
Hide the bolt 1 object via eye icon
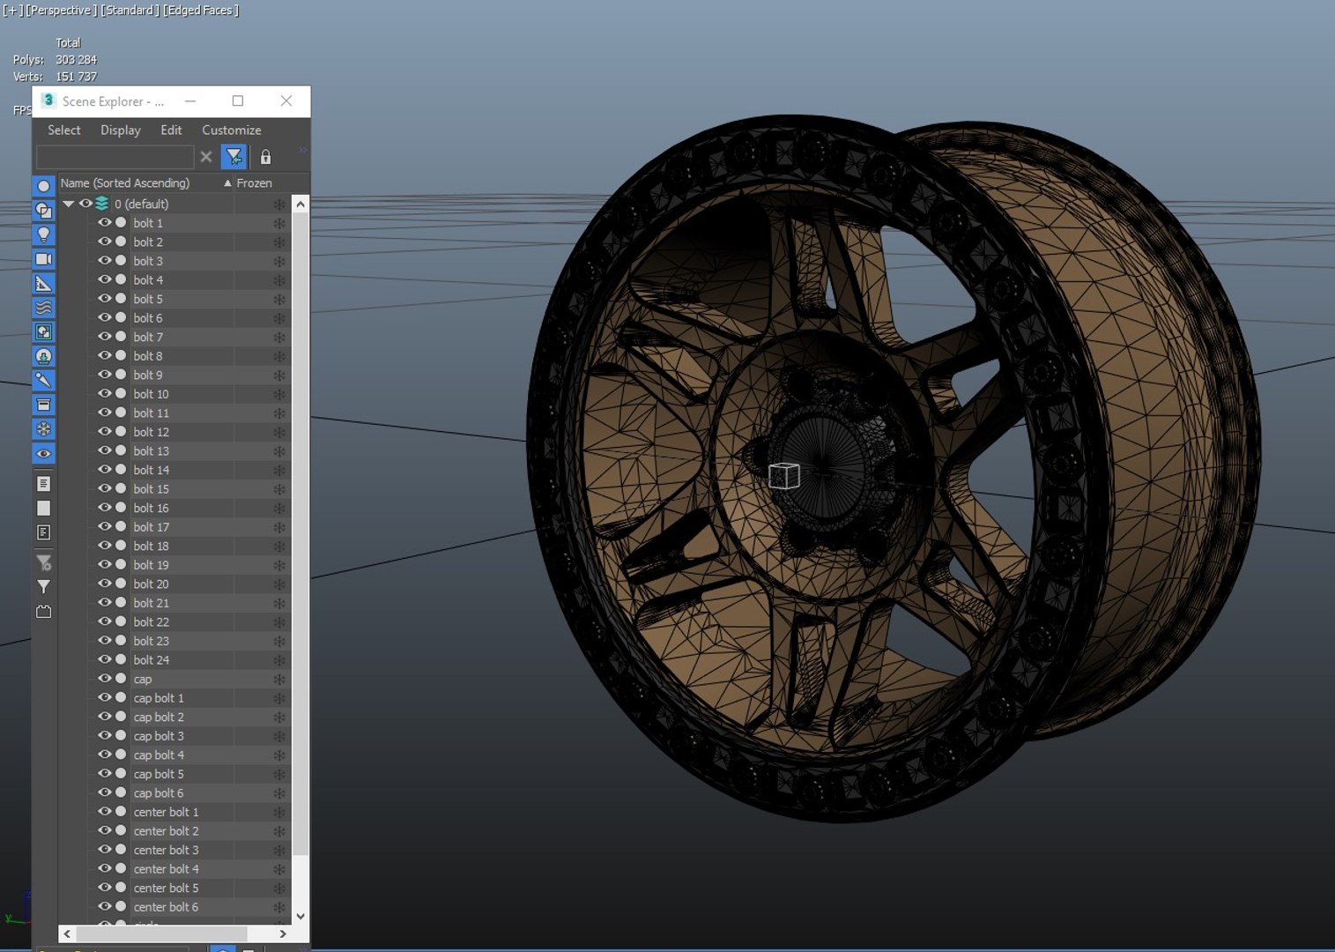pyautogui.click(x=105, y=223)
